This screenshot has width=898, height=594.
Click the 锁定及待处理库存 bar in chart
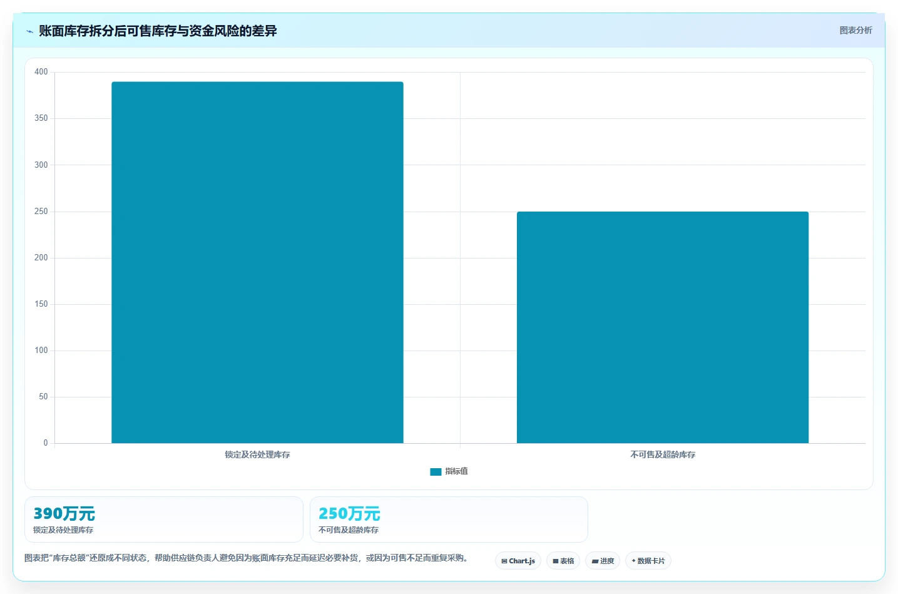click(x=257, y=262)
